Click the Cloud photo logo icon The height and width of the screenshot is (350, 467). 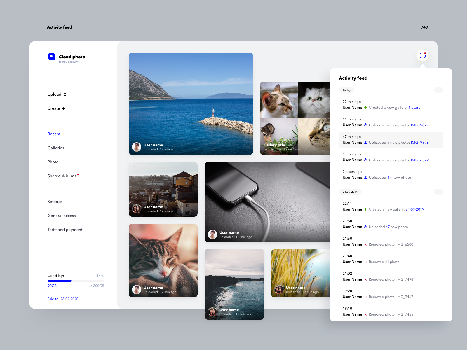(51, 56)
